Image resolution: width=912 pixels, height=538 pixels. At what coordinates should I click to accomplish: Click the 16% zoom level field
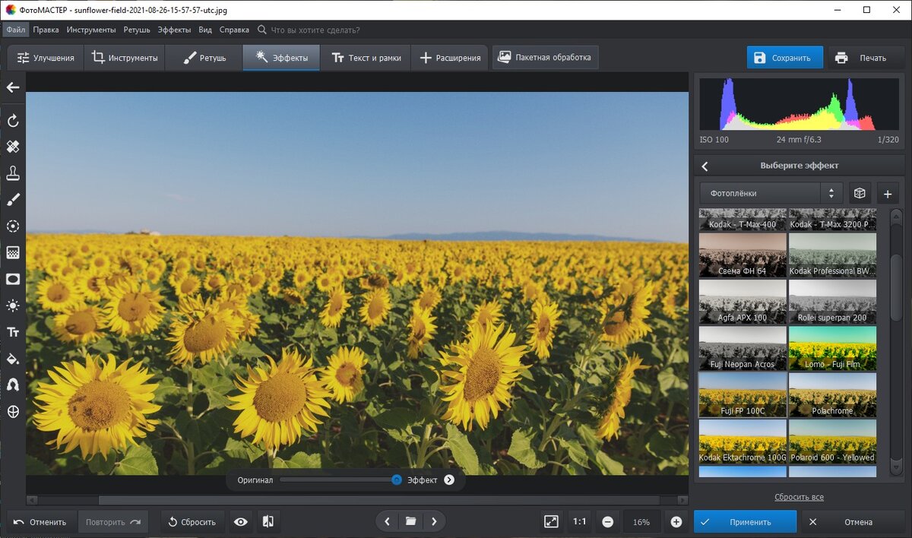point(641,522)
